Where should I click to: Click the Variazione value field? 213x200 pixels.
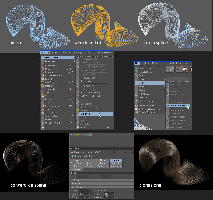point(110,197)
